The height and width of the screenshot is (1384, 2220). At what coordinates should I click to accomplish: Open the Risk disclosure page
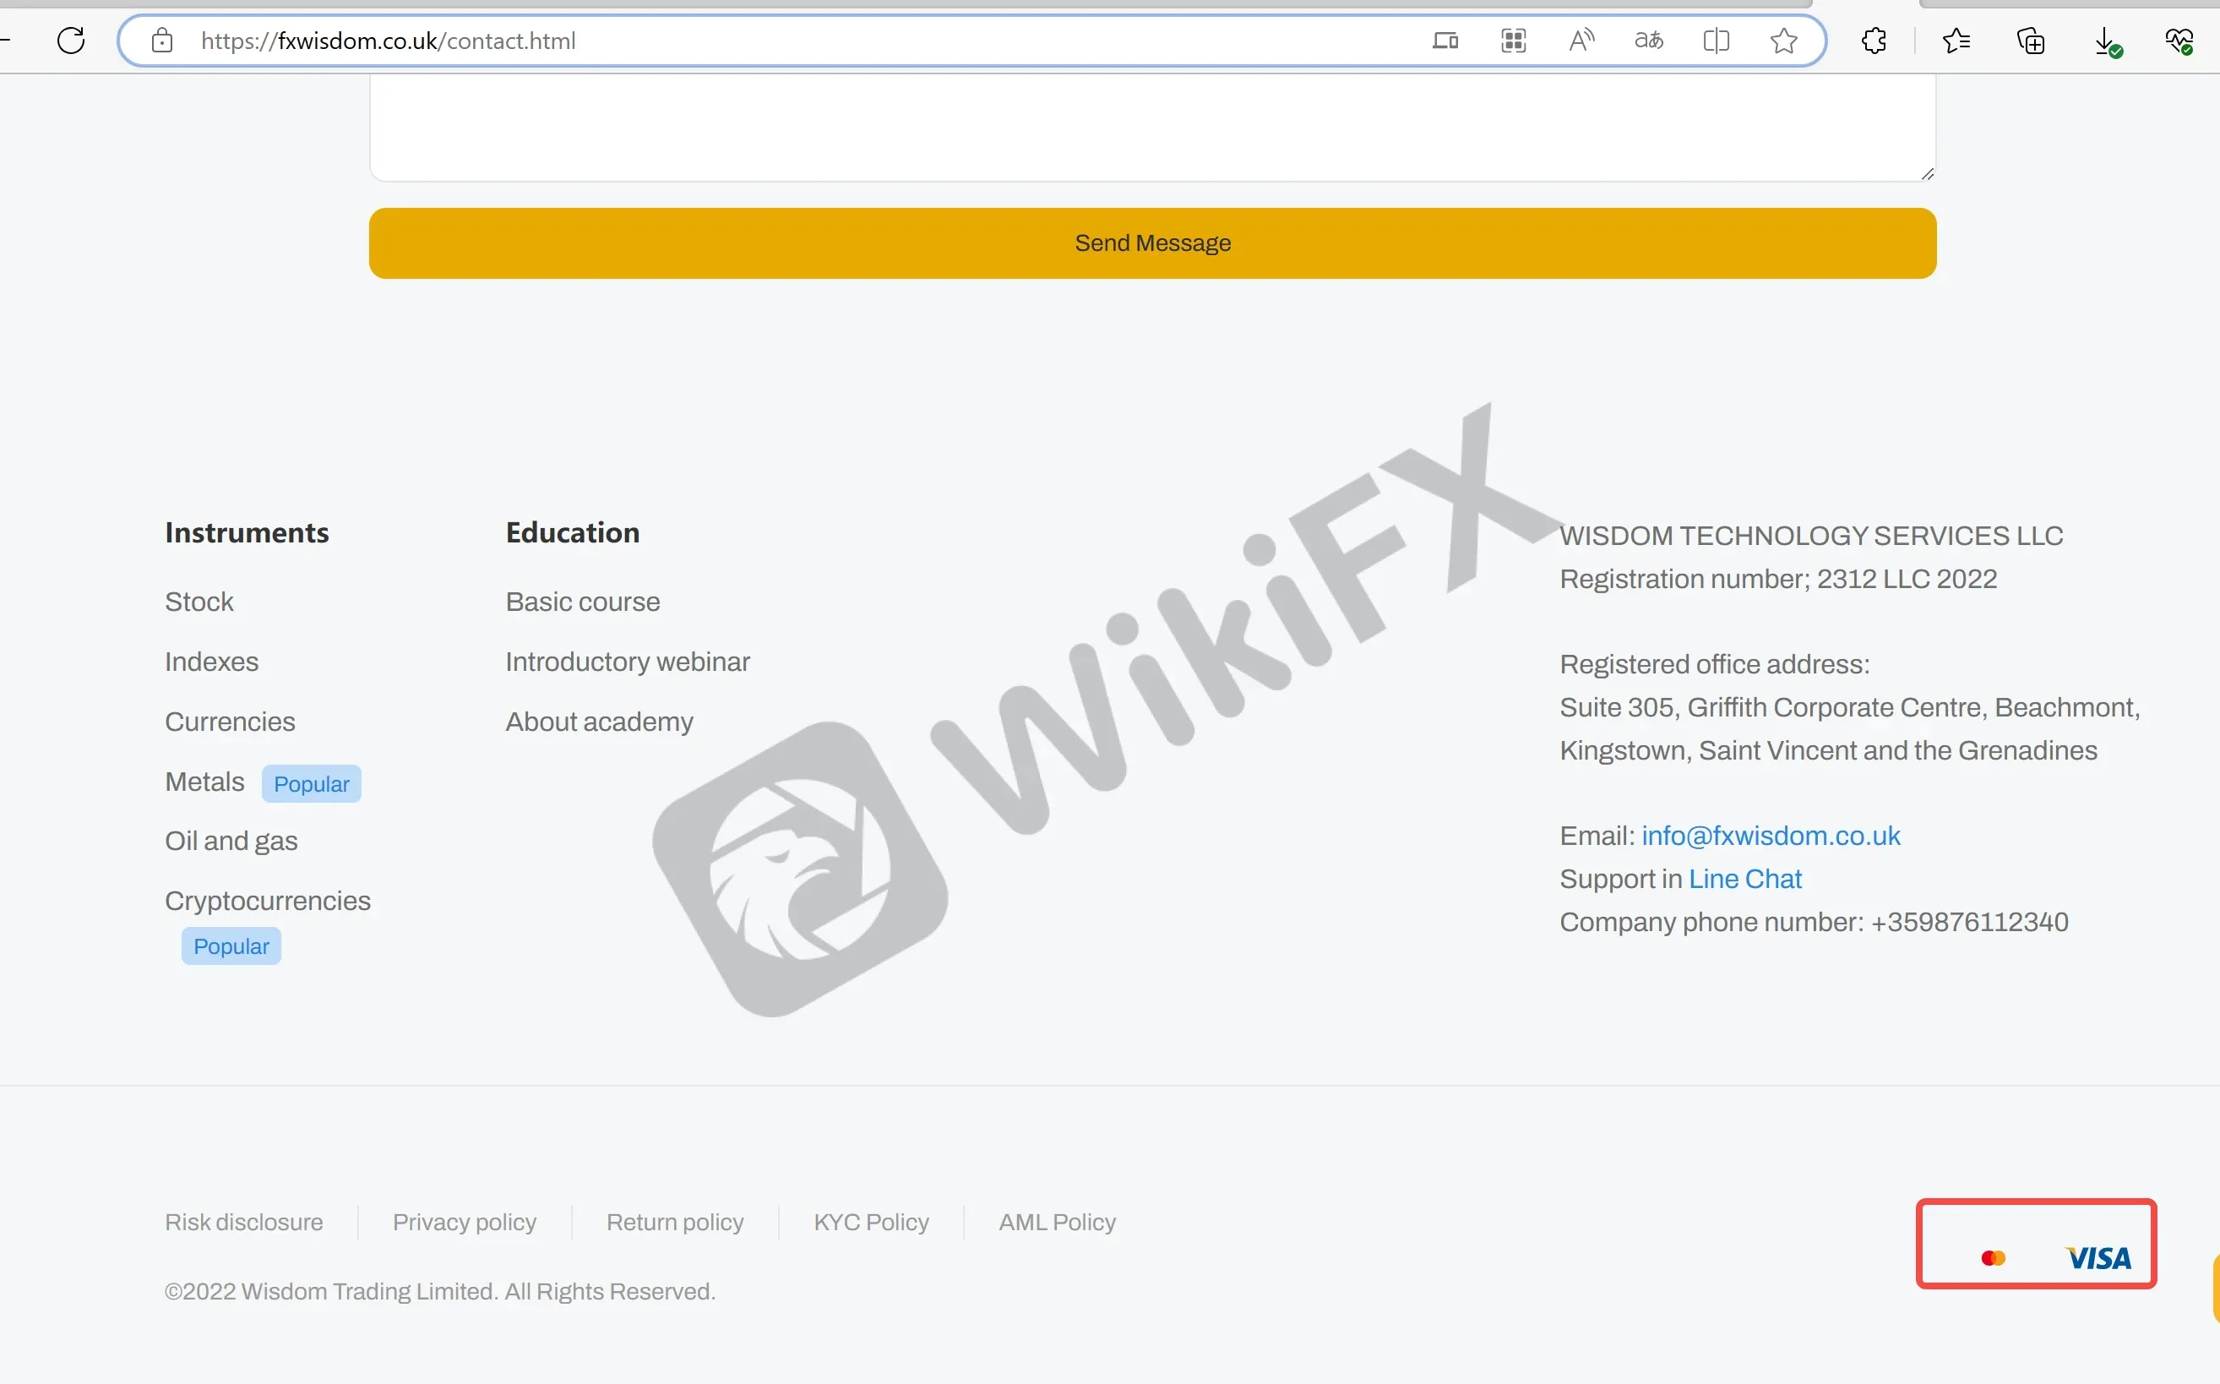[x=243, y=1222]
